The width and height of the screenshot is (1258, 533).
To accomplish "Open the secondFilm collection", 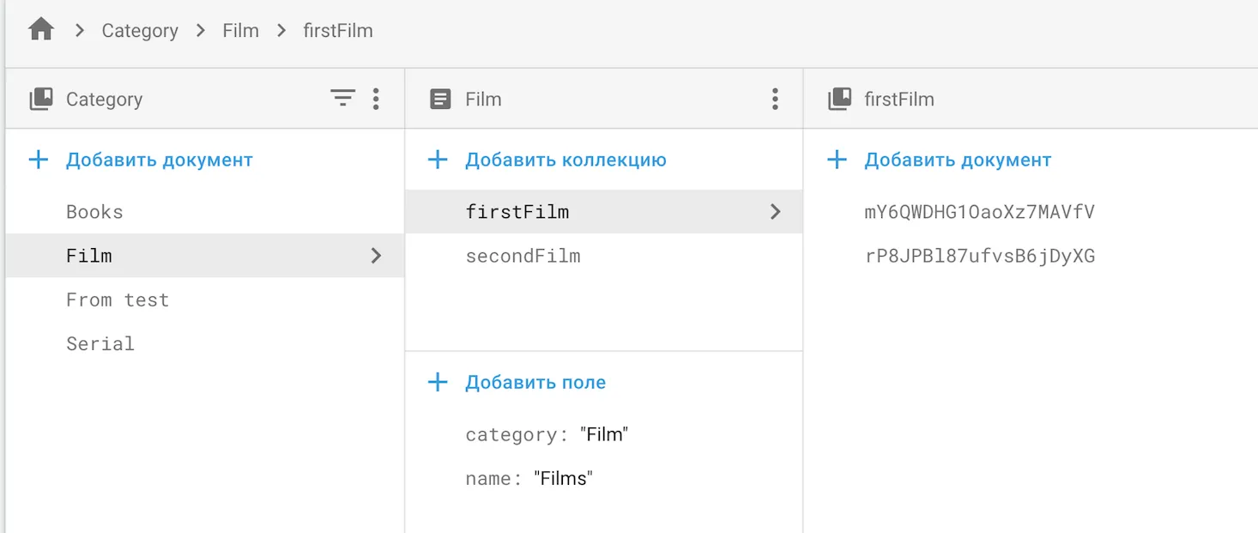I will [523, 256].
